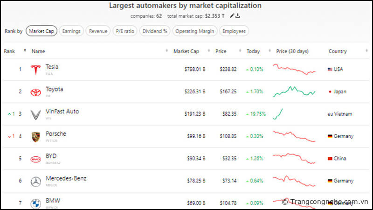Screen dimensions: 373x210
Task: Click Toyota's green 30-day price chart
Action: [x=294, y=91]
